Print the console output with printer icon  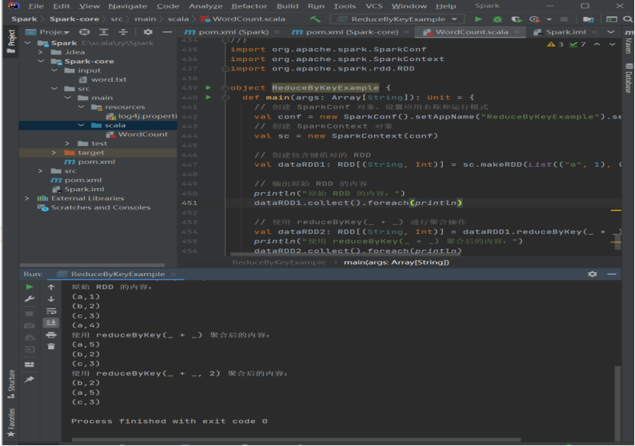tap(51, 335)
